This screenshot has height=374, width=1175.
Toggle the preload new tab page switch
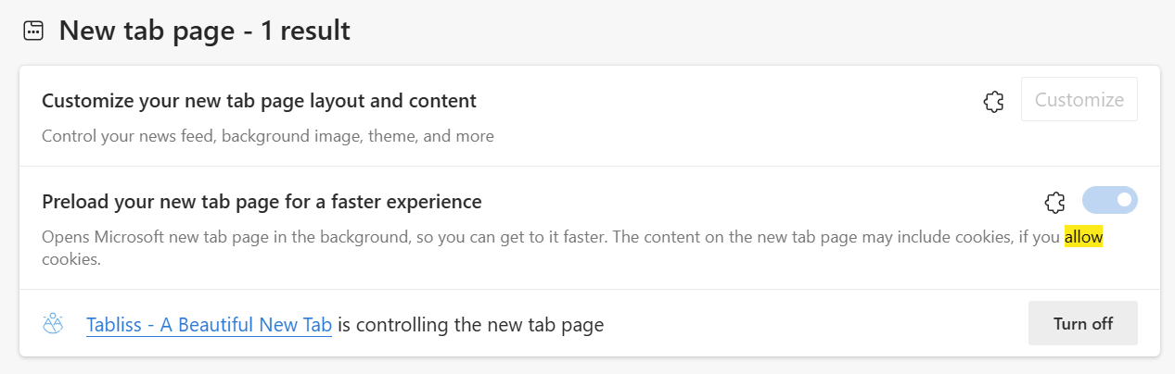[x=1109, y=200]
